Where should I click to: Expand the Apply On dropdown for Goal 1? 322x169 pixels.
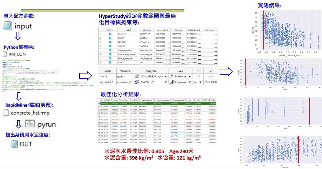pos(165,76)
